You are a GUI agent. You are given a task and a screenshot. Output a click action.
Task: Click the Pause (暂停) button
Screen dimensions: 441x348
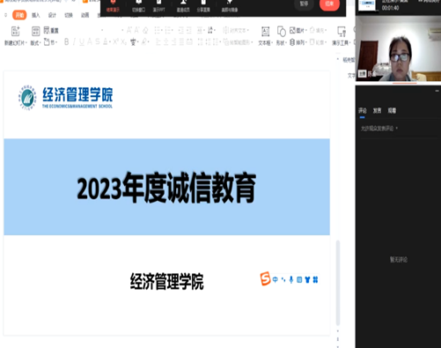tap(304, 4)
